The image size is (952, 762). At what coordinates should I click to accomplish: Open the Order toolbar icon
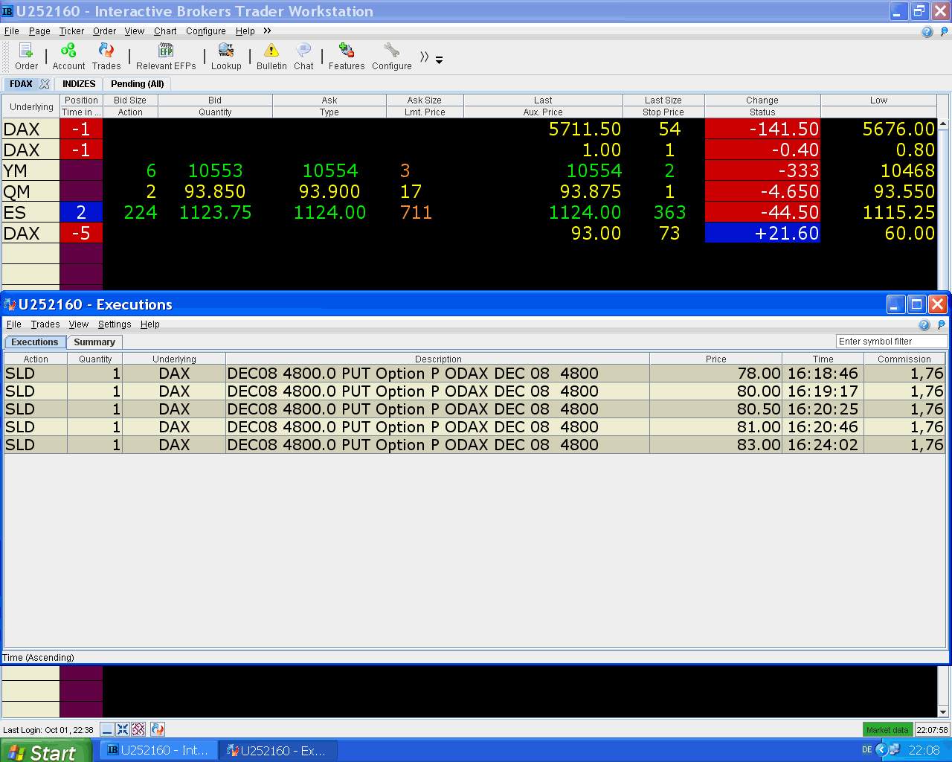(x=26, y=57)
